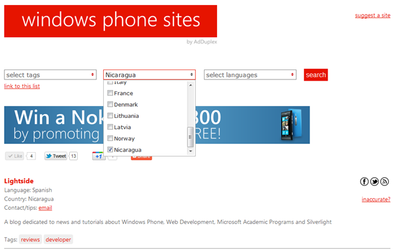Open Lightside's Twitter icon

[374, 181]
